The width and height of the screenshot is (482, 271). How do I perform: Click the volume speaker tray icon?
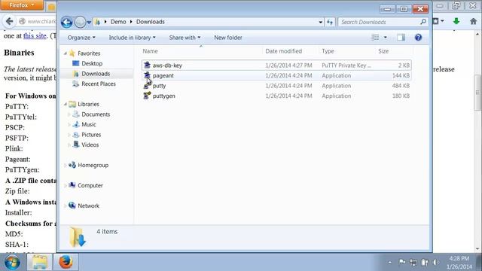436,262
